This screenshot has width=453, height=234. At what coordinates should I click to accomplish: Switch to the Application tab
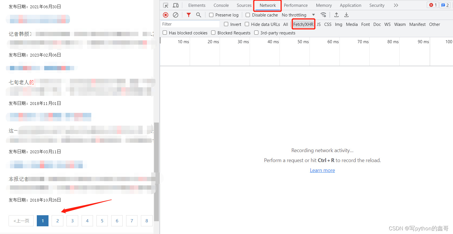[x=351, y=5]
